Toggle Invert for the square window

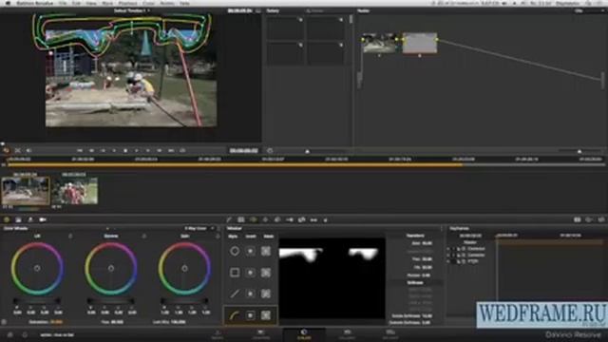(251, 273)
